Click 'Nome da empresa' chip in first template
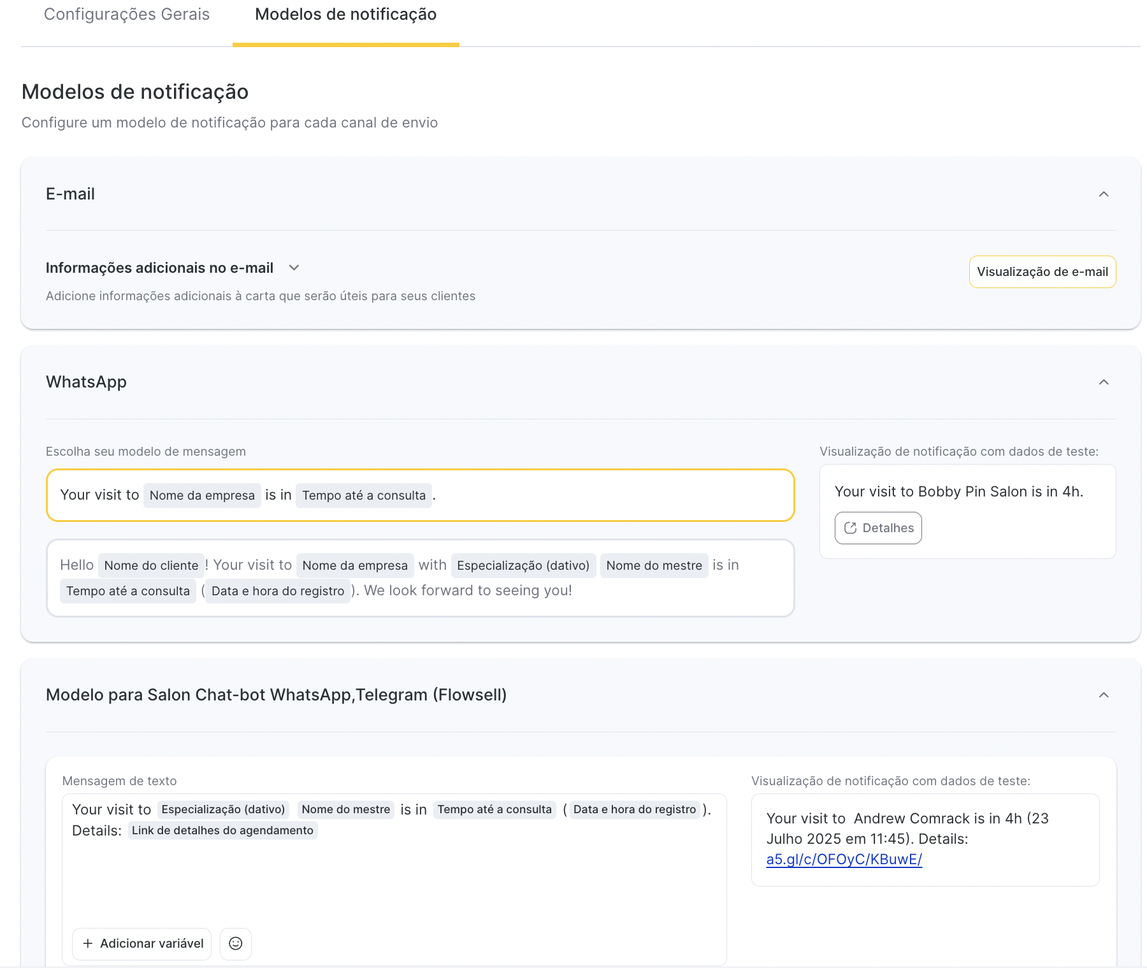 [x=202, y=495]
